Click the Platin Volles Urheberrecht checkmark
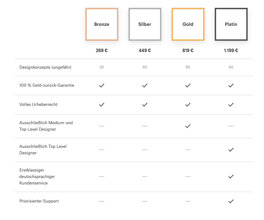 click(x=231, y=105)
